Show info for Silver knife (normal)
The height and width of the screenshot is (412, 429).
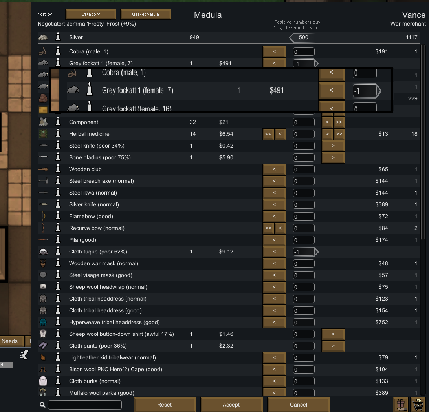[58, 204]
